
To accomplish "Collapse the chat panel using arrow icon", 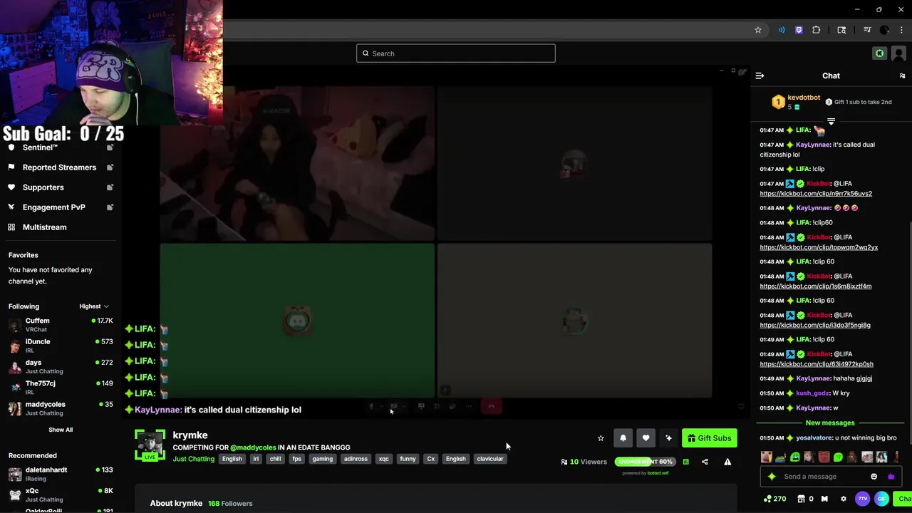I will click(760, 76).
